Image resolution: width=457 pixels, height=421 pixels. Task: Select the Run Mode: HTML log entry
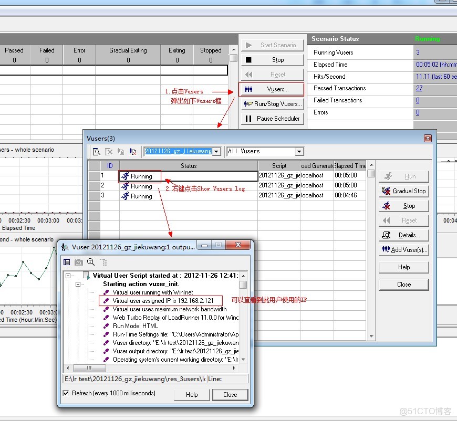pos(135,326)
